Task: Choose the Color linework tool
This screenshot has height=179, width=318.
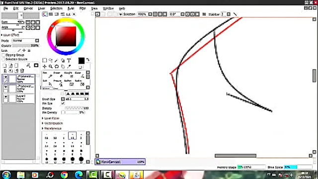Action: [80, 75]
